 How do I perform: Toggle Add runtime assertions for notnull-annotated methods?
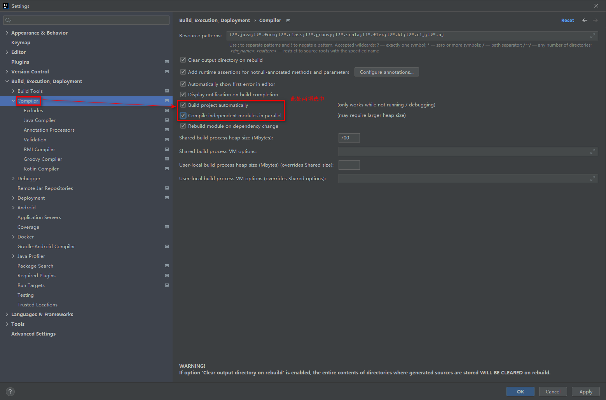(x=183, y=72)
